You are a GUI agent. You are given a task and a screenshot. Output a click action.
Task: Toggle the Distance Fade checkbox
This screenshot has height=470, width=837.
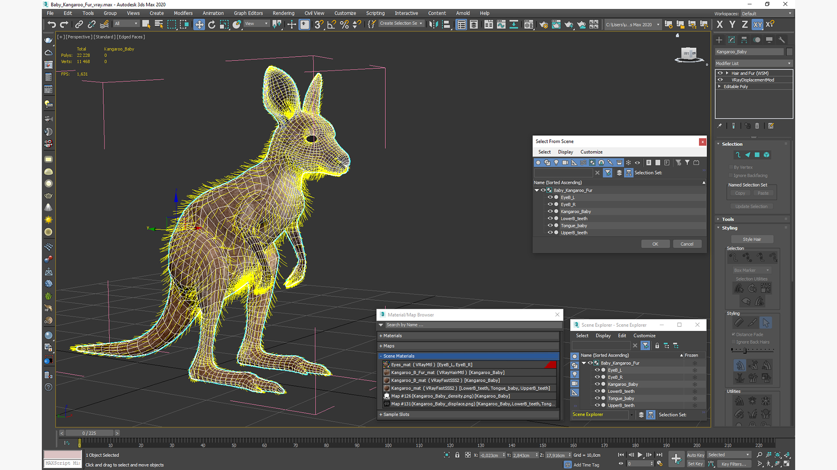(734, 334)
